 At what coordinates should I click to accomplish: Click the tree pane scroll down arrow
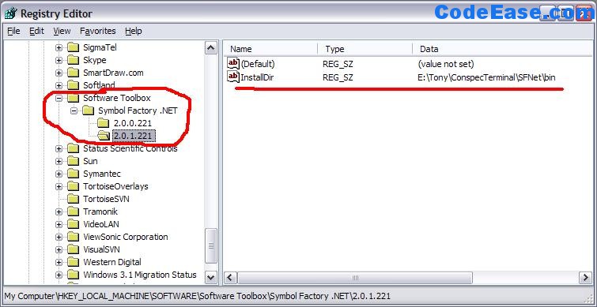pos(211,277)
